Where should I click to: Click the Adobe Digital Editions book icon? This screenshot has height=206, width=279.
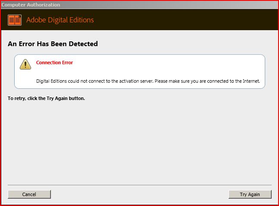tap(15, 20)
